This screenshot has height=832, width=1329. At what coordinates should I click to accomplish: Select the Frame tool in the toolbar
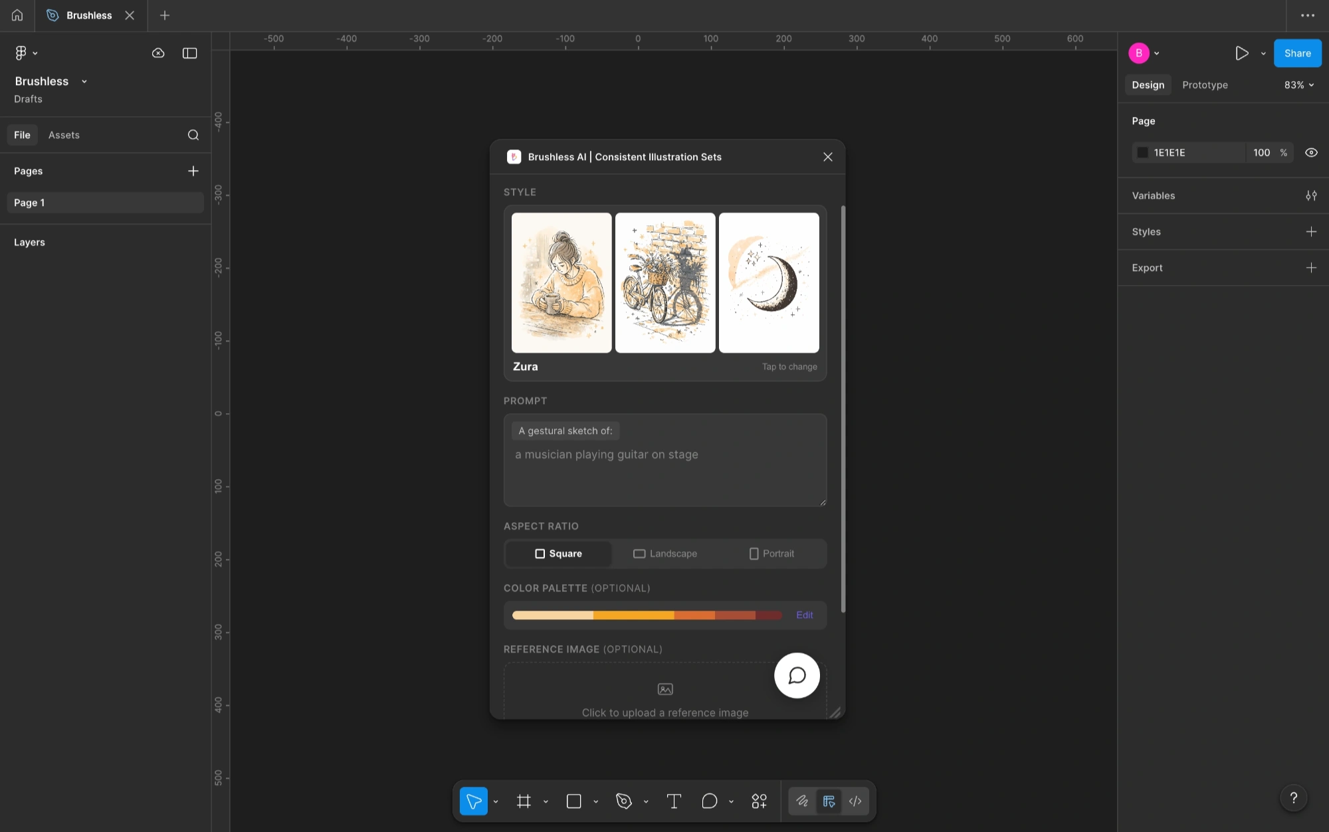point(524,801)
